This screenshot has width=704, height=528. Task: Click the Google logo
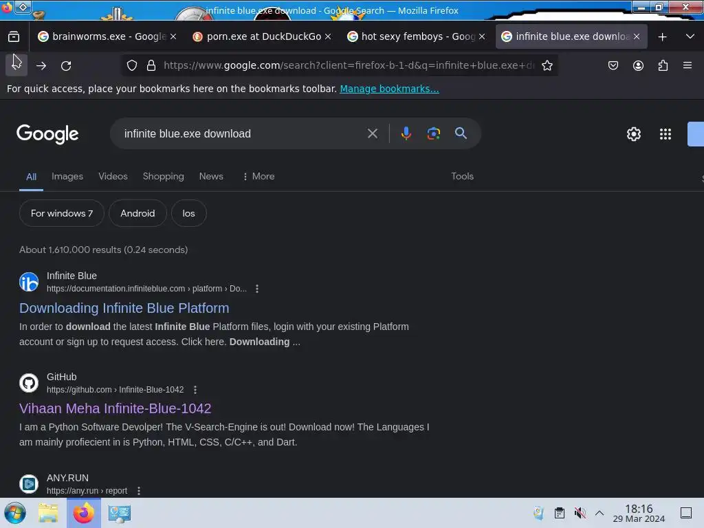pos(47,134)
